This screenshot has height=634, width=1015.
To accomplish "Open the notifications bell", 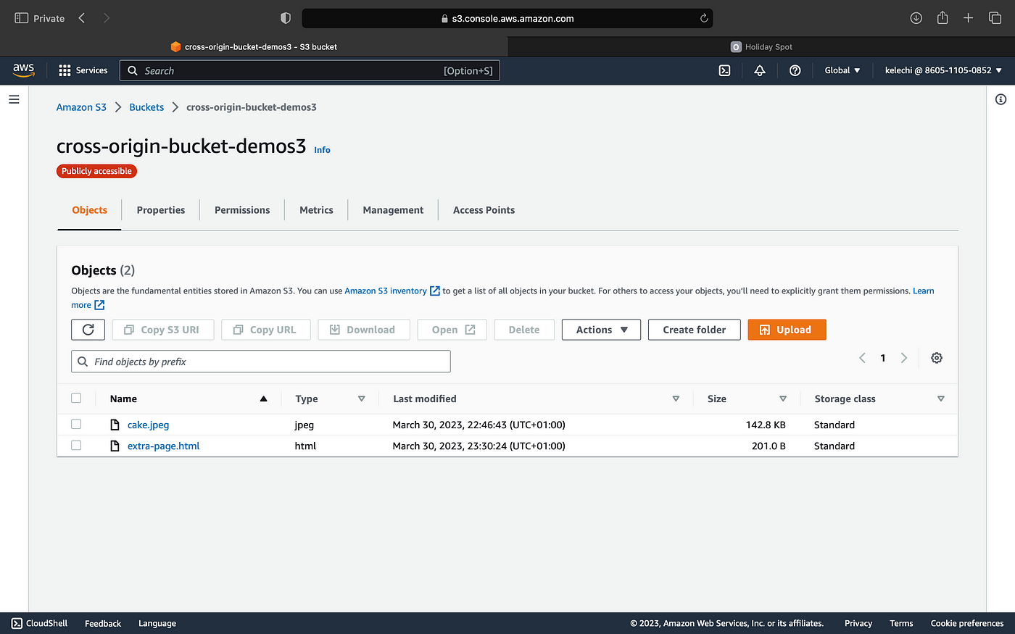I will point(760,70).
